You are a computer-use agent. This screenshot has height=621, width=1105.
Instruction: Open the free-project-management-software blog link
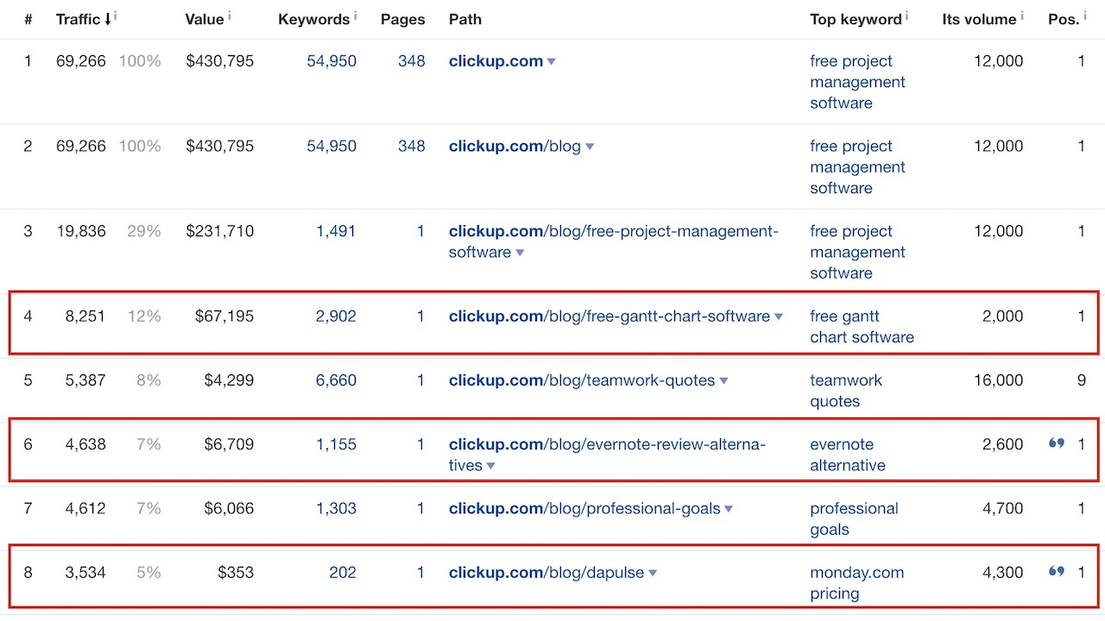pyautogui.click(x=614, y=241)
